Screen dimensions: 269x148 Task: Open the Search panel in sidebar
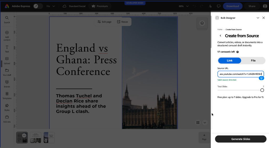click(7, 20)
